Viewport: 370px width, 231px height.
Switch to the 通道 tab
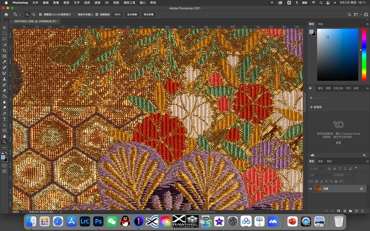tap(320, 161)
